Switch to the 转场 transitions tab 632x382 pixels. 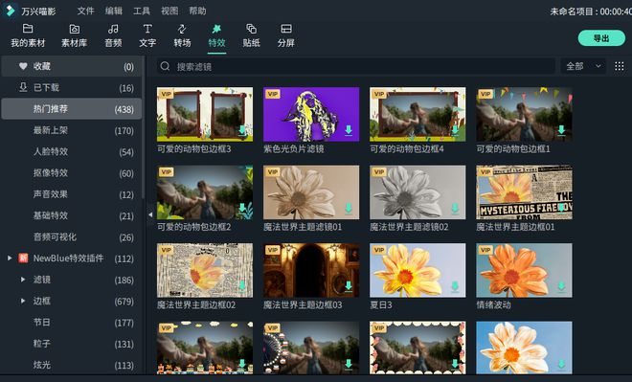(182, 35)
